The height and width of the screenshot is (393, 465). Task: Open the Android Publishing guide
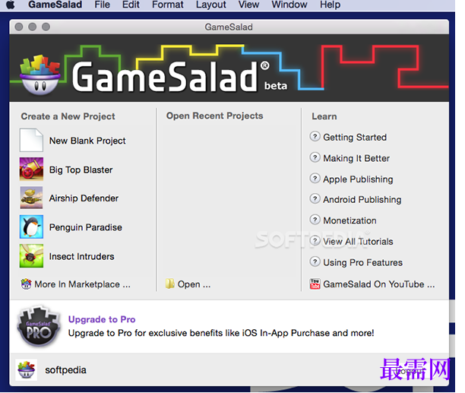click(x=362, y=200)
